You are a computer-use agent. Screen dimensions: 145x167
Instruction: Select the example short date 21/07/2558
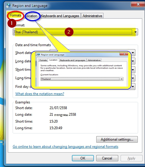58,108
